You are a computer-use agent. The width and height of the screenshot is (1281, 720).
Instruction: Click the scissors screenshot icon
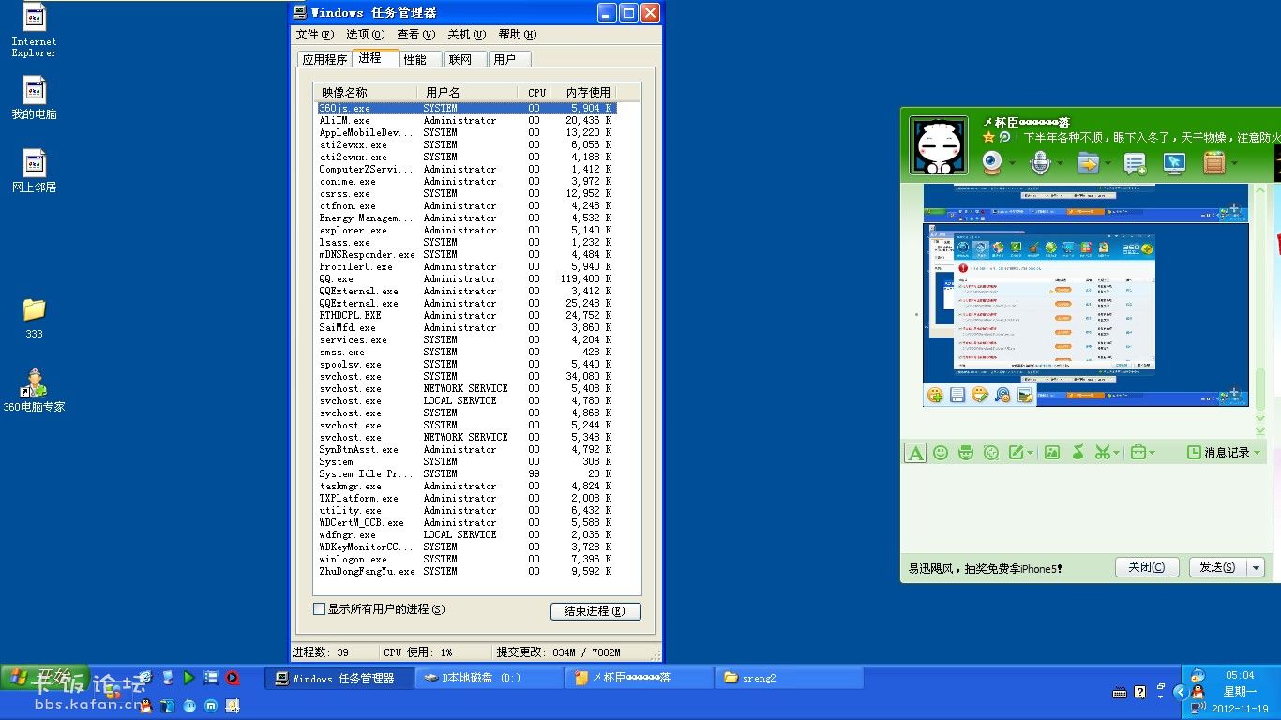click(1102, 453)
